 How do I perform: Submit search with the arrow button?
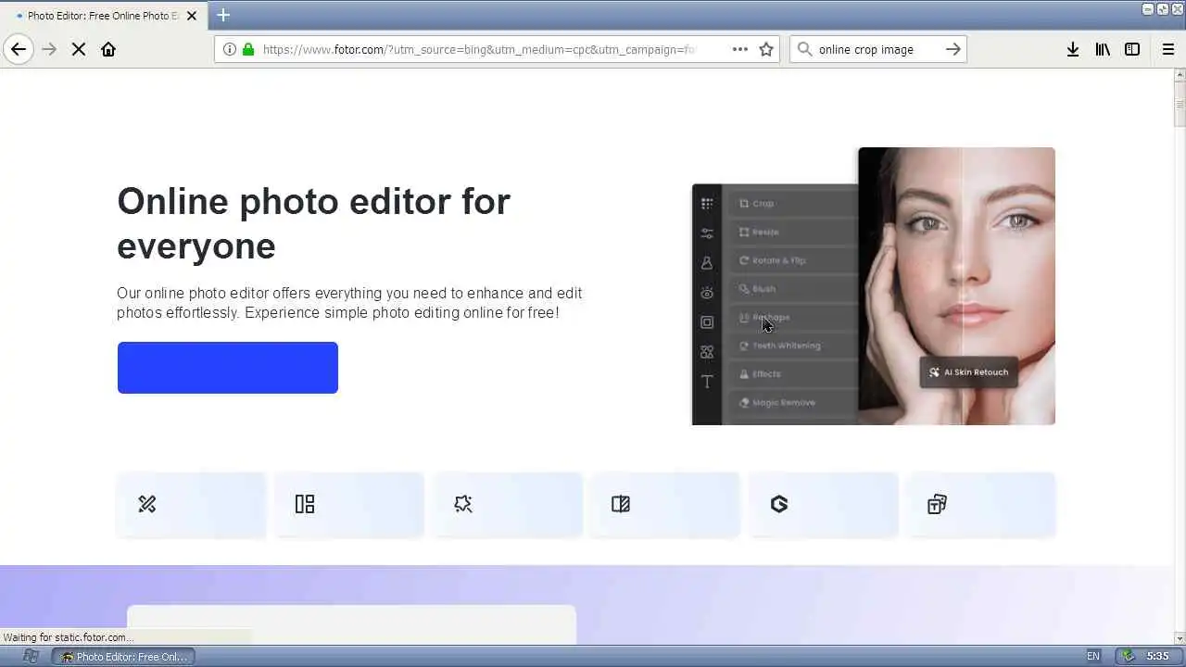tap(953, 49)
